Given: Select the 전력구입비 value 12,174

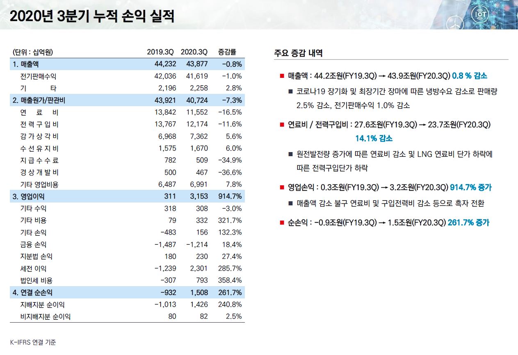Looking at the screenshot, I should tap(197, 124).
